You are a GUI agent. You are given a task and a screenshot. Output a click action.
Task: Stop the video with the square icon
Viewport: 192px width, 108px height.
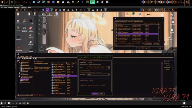(x=9, y=103)
